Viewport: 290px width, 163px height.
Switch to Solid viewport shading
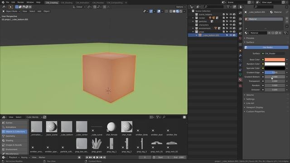(174, 11)
